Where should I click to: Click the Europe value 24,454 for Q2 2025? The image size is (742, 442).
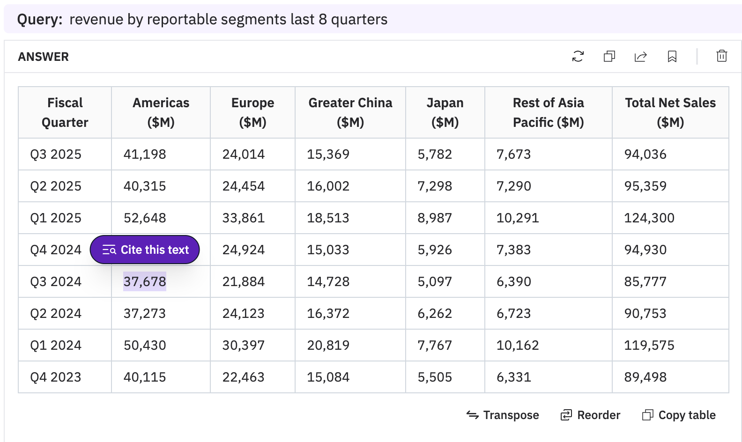[243, 186]
